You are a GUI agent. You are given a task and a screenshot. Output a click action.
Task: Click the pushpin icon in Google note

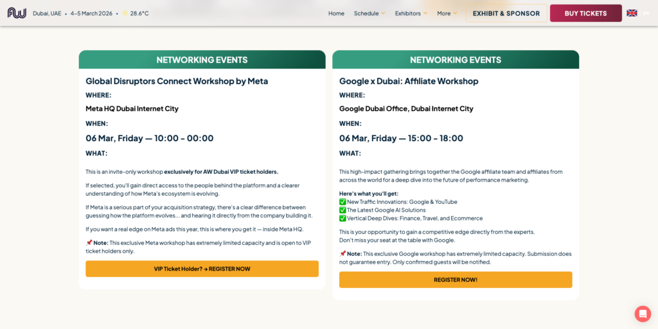[342, 254]
